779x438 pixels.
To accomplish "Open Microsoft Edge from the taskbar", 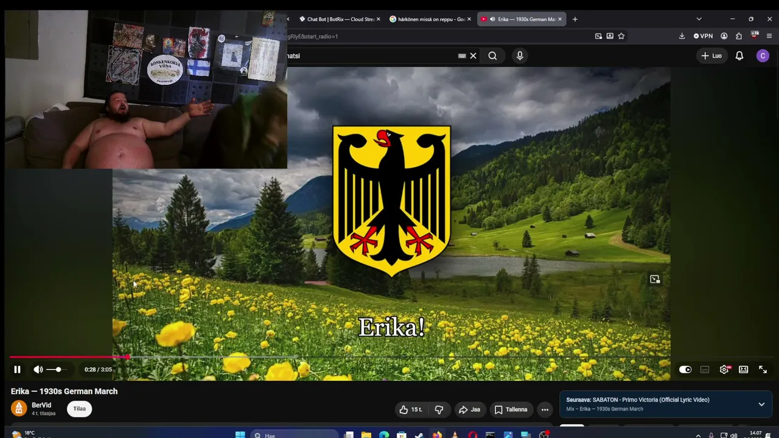I will click(x=384, y=435).
